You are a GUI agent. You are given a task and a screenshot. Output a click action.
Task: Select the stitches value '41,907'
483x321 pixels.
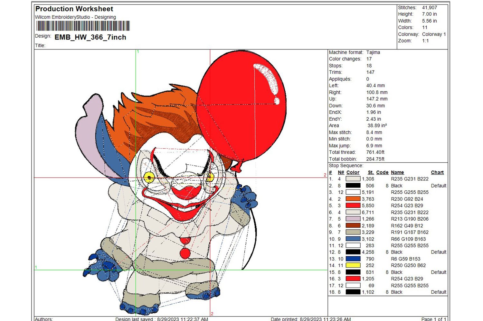coord(430,7)
